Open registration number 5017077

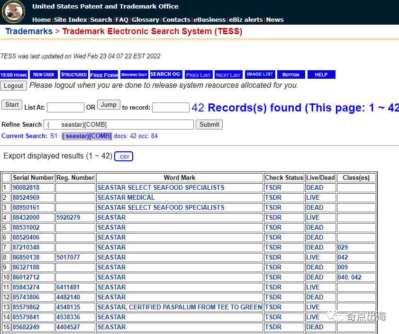68,257
